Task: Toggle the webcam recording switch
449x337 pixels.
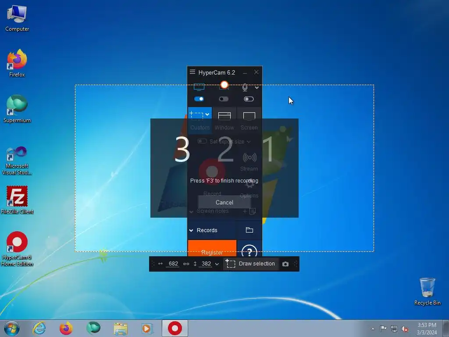Action: pos(224,99)
